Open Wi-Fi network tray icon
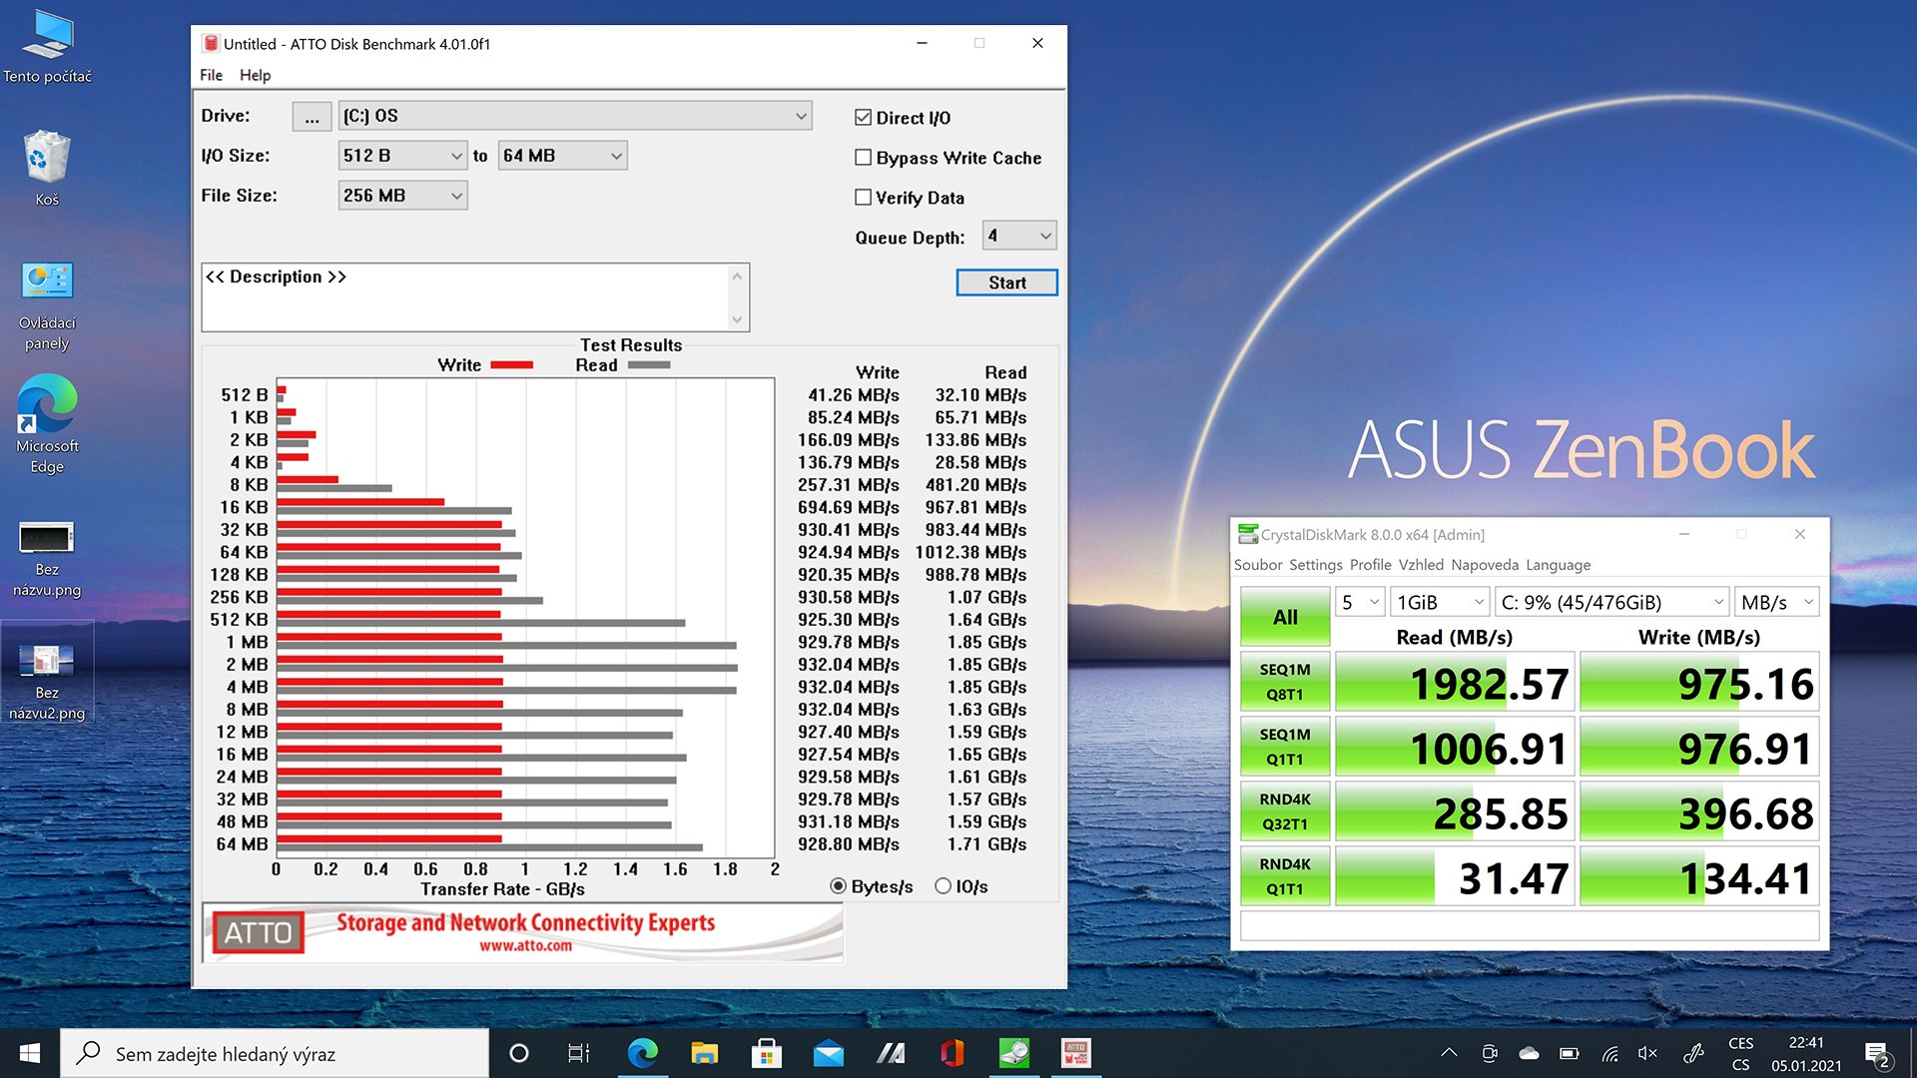The image size is (1917, 1078). pyautogui.click(x=1609, y=1053)
